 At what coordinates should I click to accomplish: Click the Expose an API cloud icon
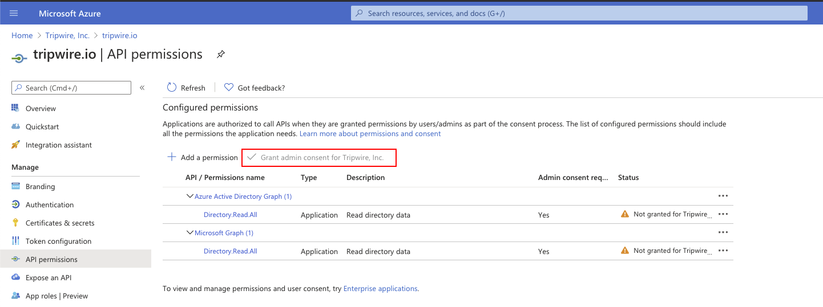pos(15,277)
